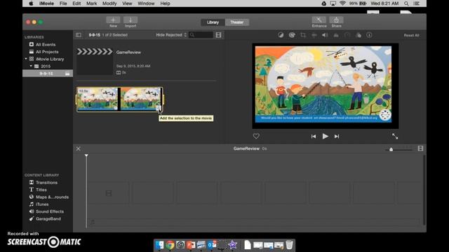The width and height of the screenshot is (449, 252).
Task: Collapse the iMovie Library disclosure triangle
Action: (26, 59)
